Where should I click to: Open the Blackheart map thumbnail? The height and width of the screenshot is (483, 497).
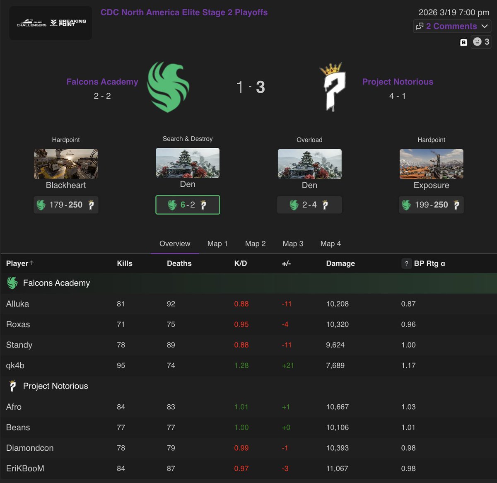tap(66, 164)
